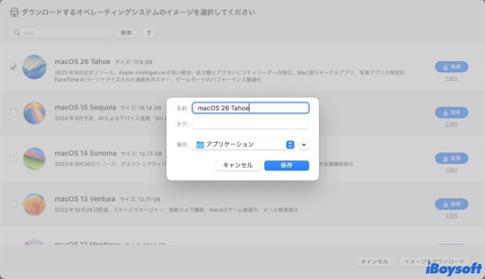Viewport: 485px width, 279px height.
Task: Click the macOS 26 Tahoe OS icon
Action: (x=34, y=67)
